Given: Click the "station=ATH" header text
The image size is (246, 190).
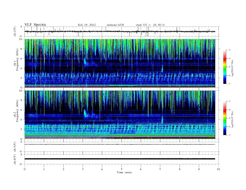Looking at the screenshot, I should click(x=115, y=25).
